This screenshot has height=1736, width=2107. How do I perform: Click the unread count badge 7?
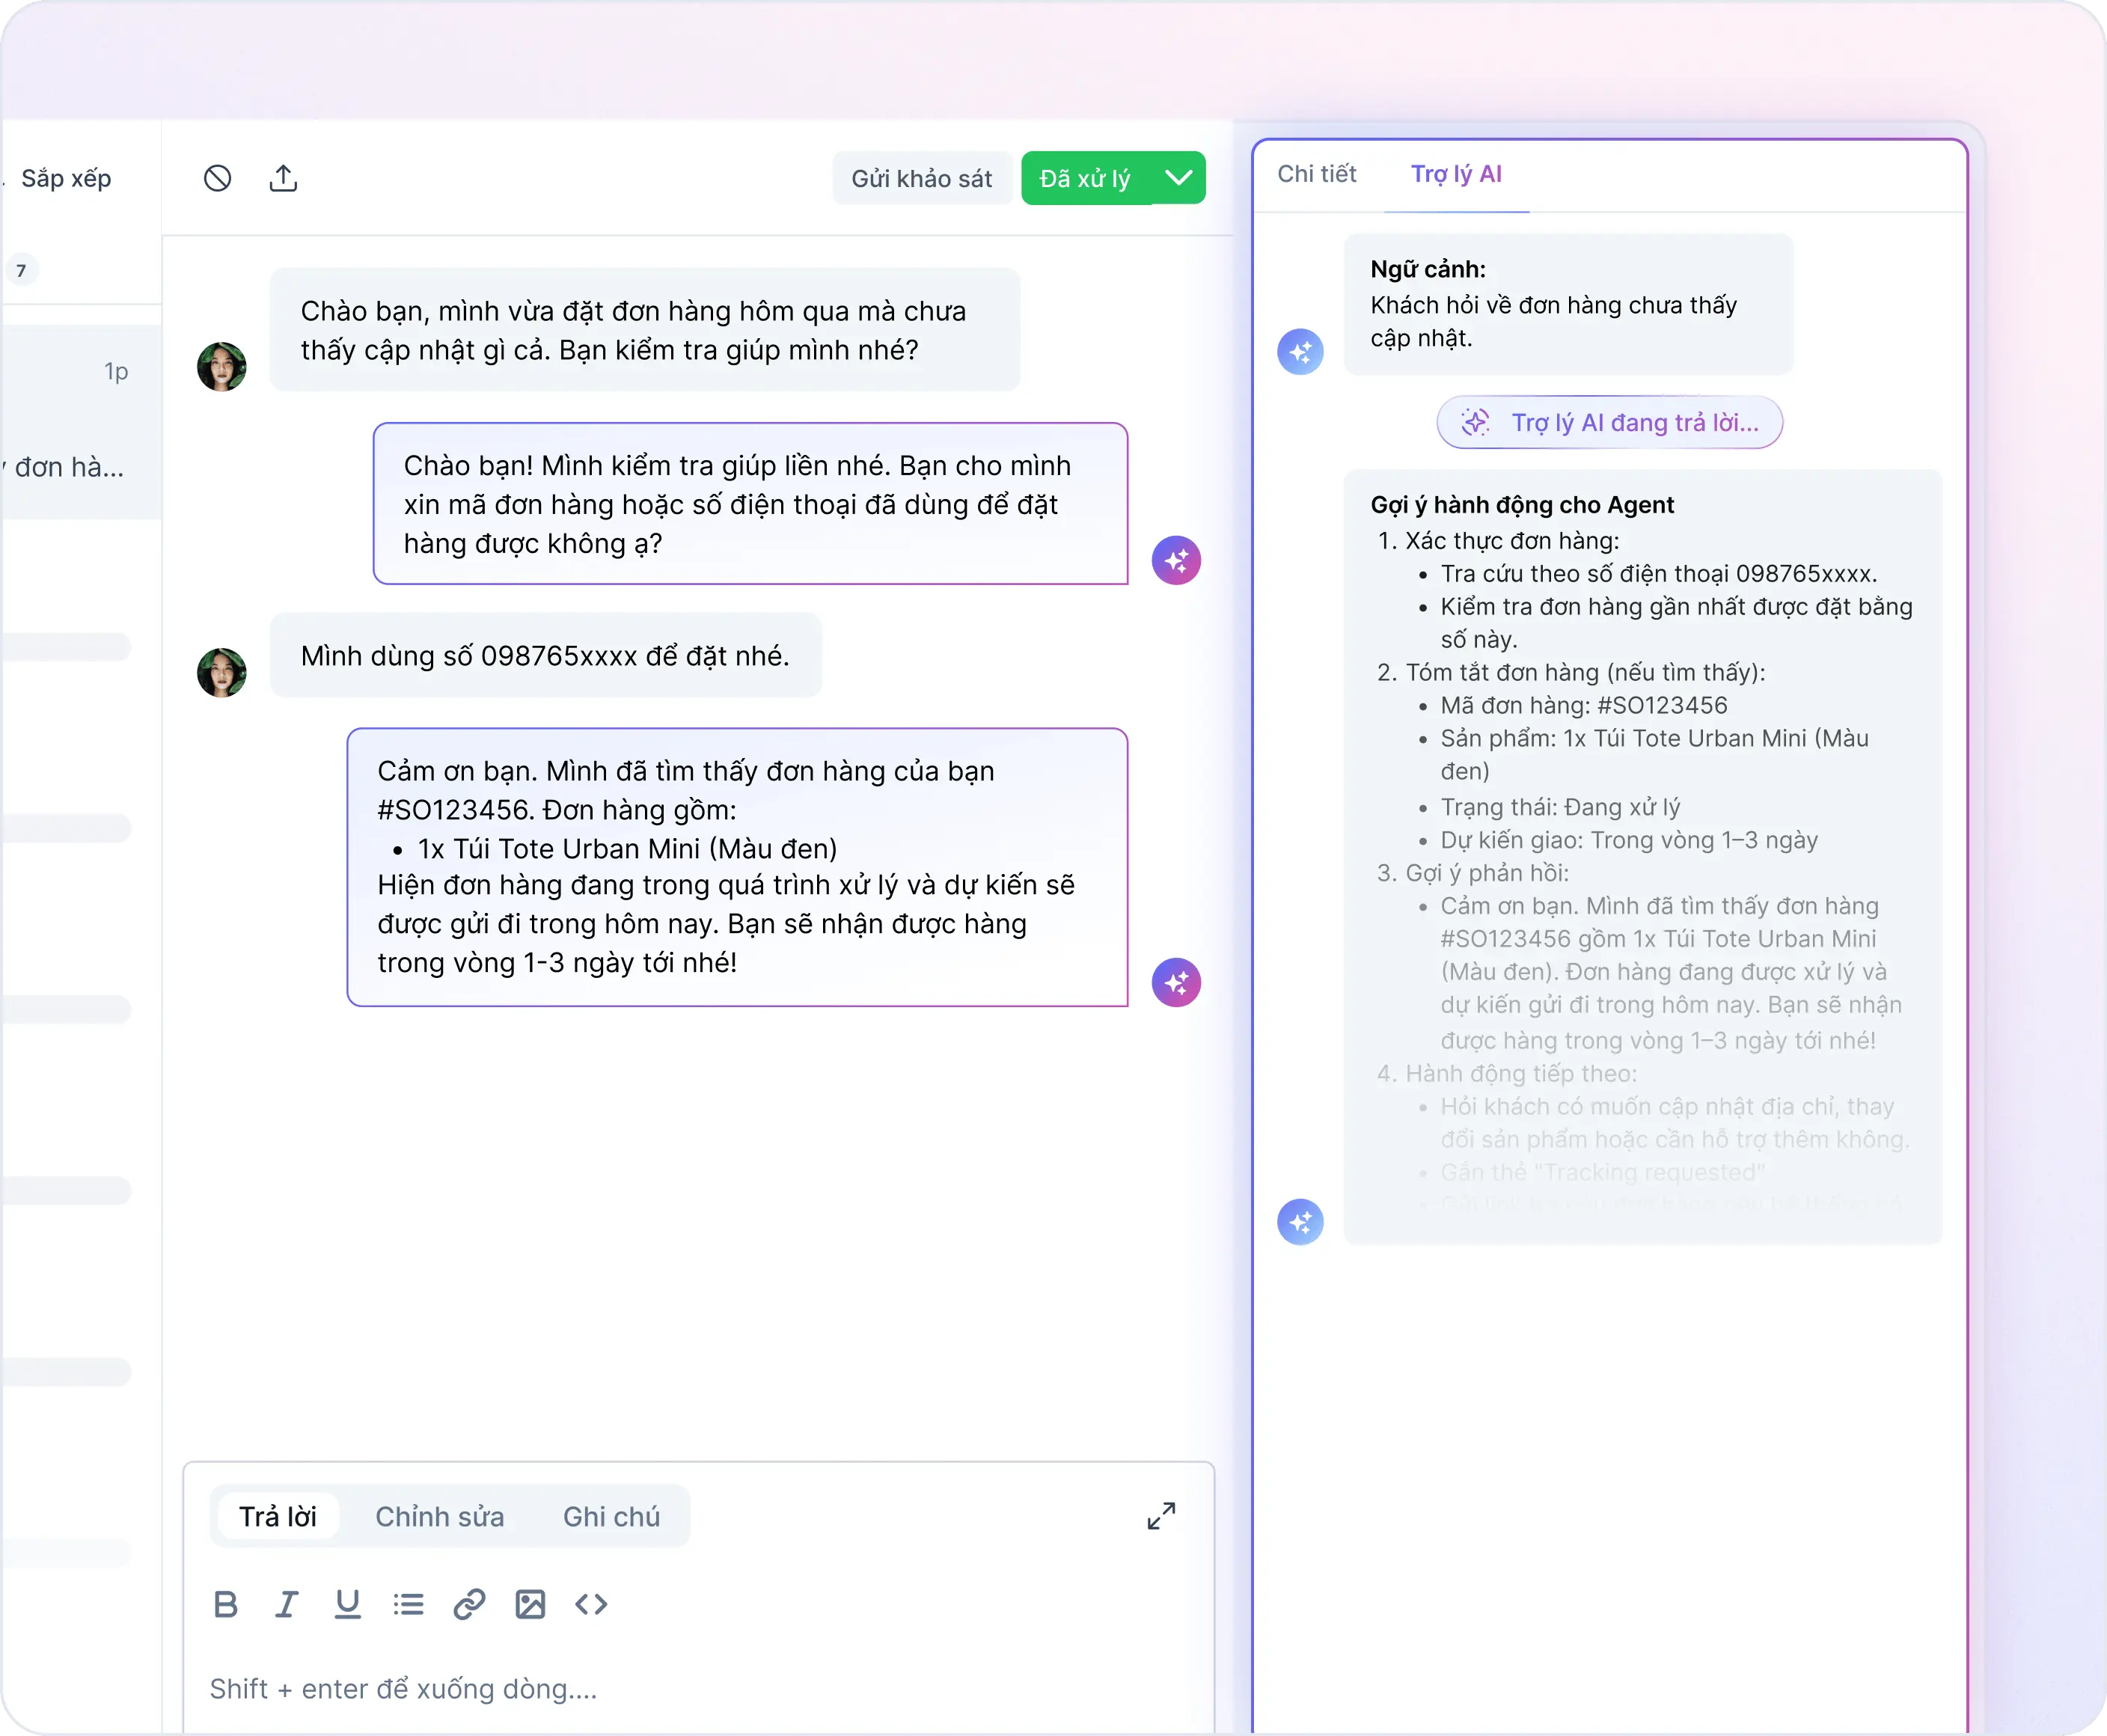pos(21,270)
